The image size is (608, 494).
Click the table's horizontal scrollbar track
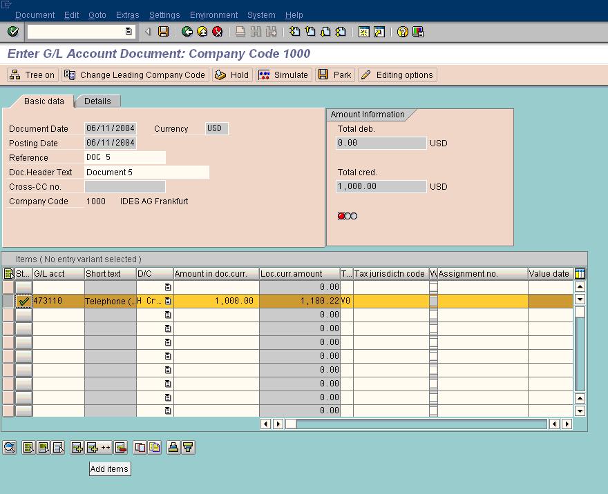point(421,424)
